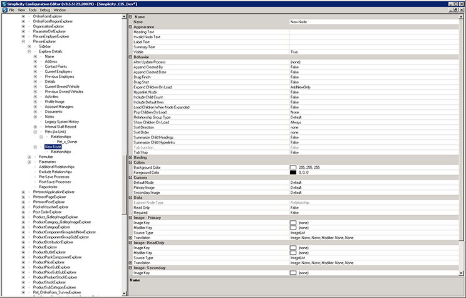Viewport: 466px width, 298px height.
Task: Click the Tab Stop property row
Action: (x=296, y=152)
